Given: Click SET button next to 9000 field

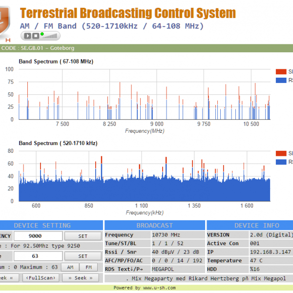Looking at the screenshot, I should [x=83, y=236].
